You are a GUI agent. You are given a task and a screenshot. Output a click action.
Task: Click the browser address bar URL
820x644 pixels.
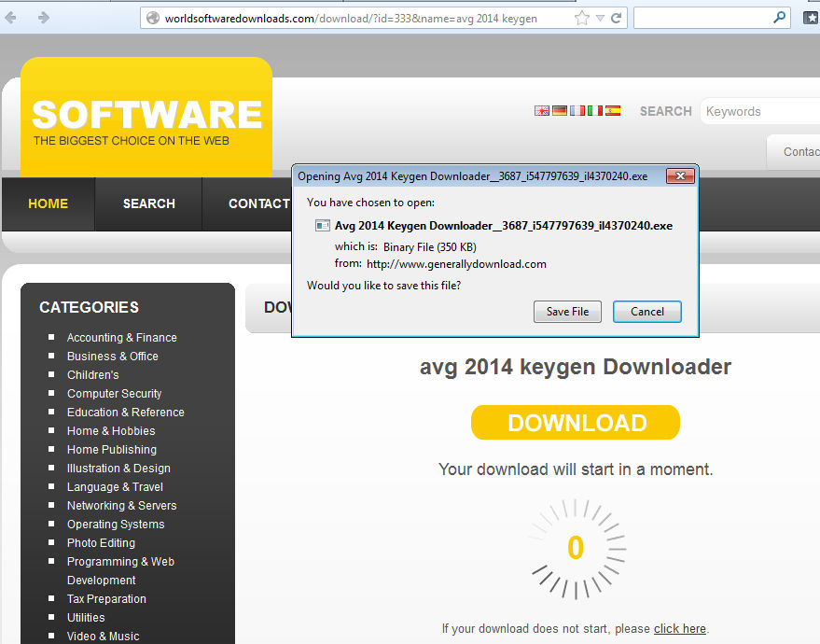tap(351, 19)
